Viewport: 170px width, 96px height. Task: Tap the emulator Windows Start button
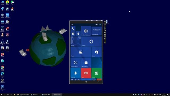pos(86,82)
